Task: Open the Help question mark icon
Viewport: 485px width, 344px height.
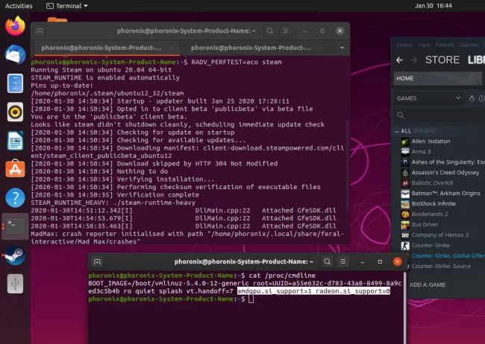Action: click(x=15, y=197)
